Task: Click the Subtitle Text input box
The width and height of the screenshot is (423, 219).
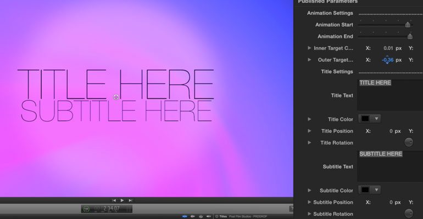Action: (390, 166)
